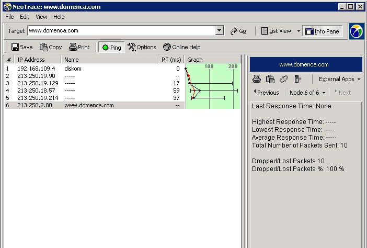Switch to List View
The width and height of the screenshot is (367, 248).
(277, 31)
